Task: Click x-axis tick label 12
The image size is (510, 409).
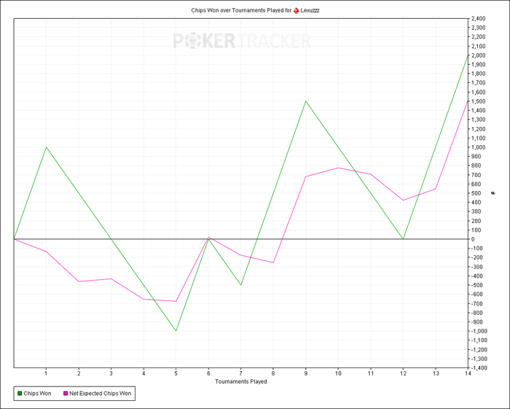Action: point(403,373)
